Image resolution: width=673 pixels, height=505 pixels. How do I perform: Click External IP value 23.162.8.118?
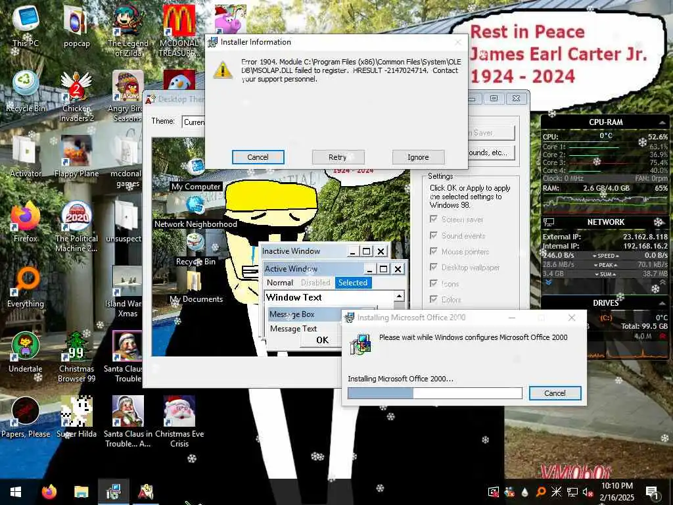coord(645,237)
